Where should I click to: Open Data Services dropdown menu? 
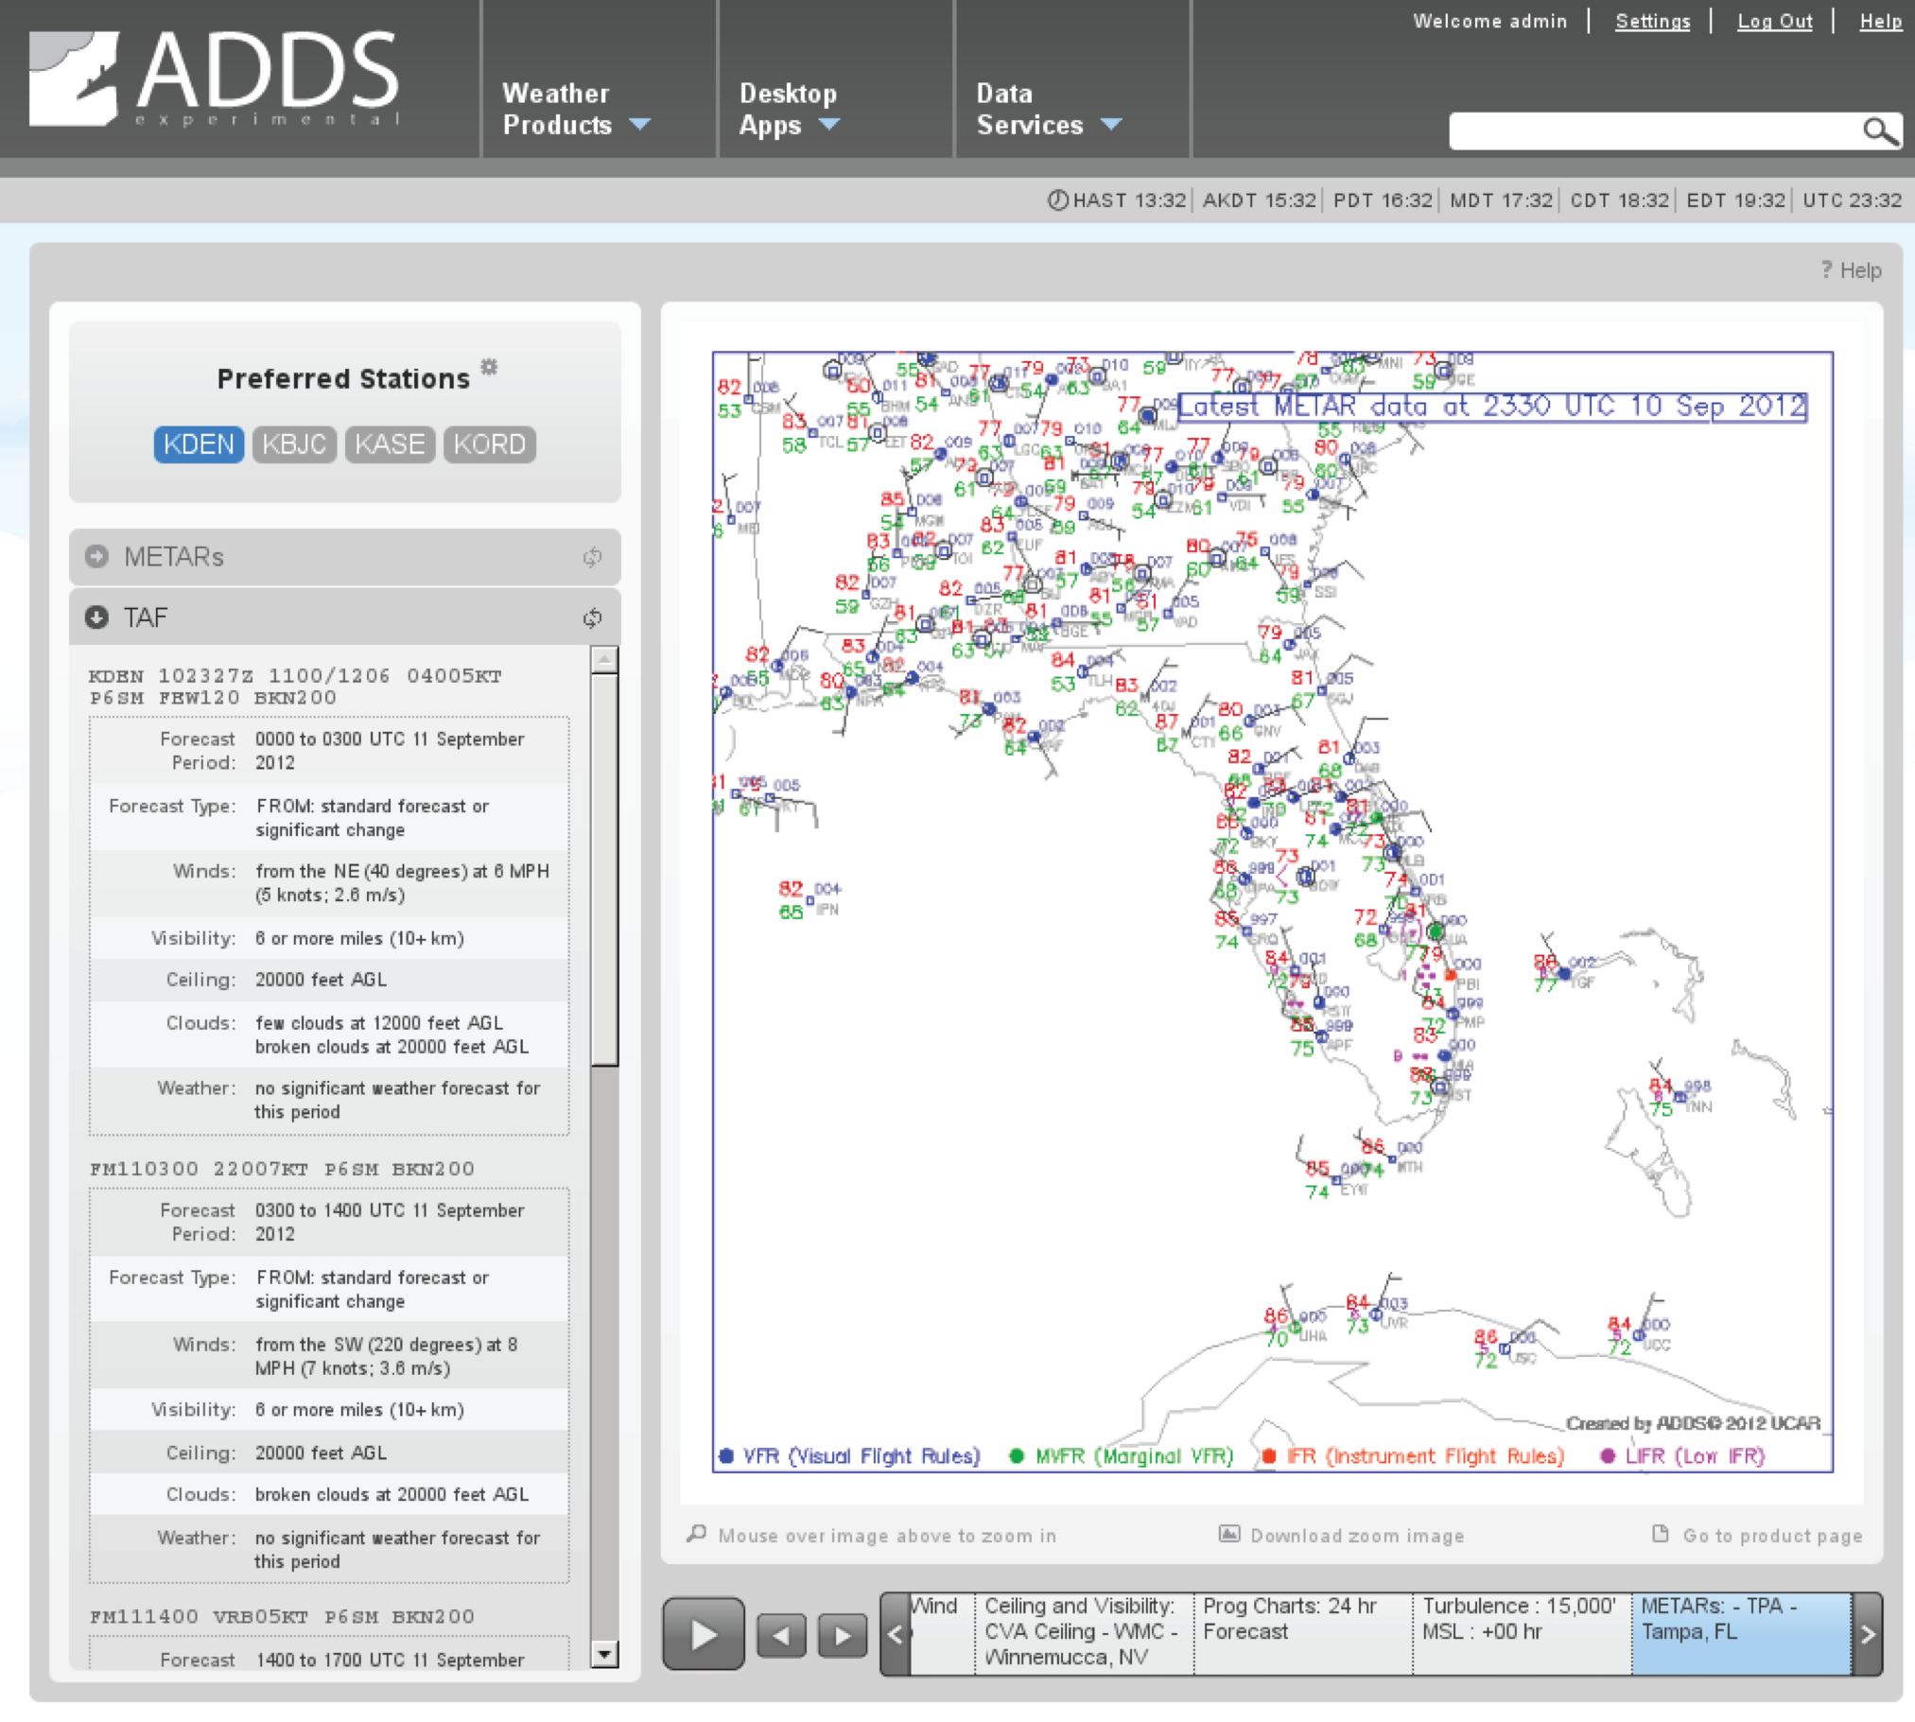pyautogui.click(x=1049, y=109)
